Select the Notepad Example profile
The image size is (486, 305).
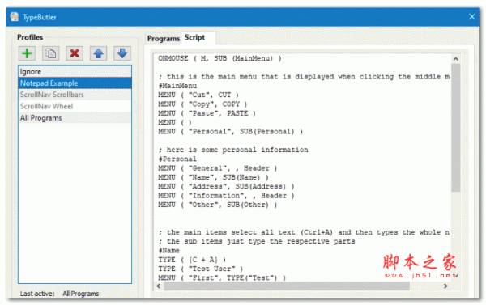(75, 83)
